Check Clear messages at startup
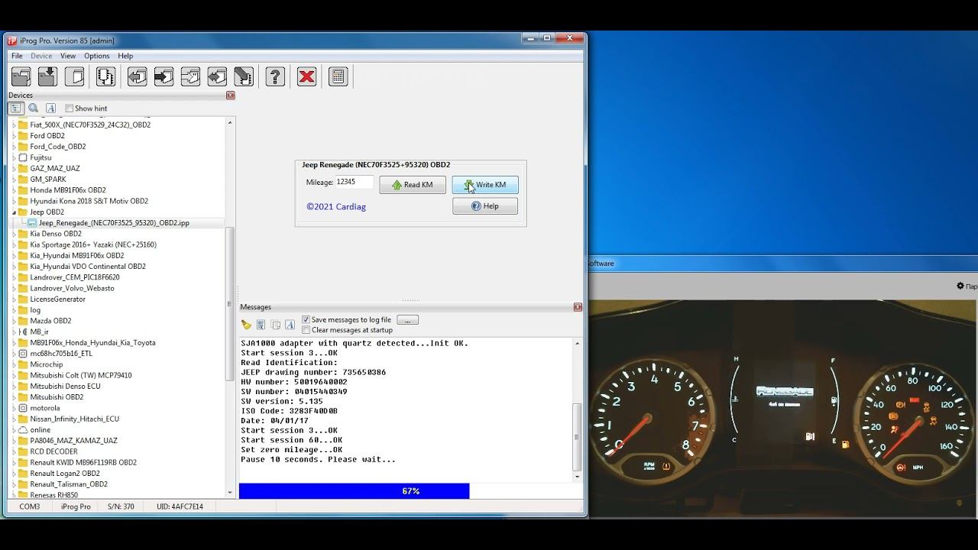This screenshot has height=550, width=978. pyautogui.click(x=306, y=330)
